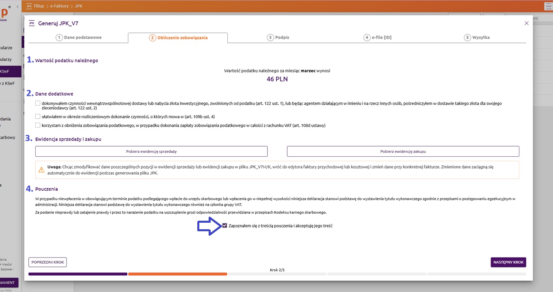Click the JPK icon beside Generuj JPK_V7 title
Viewport: 553px width, 292px height.
pos(32,23)
